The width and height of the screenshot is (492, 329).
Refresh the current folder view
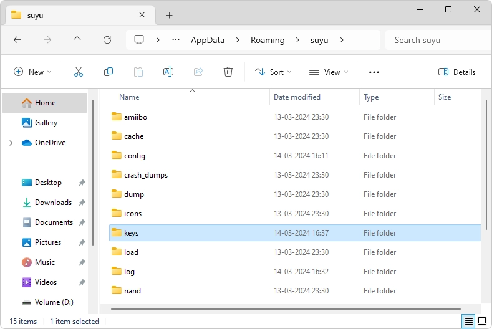[107, 40]
